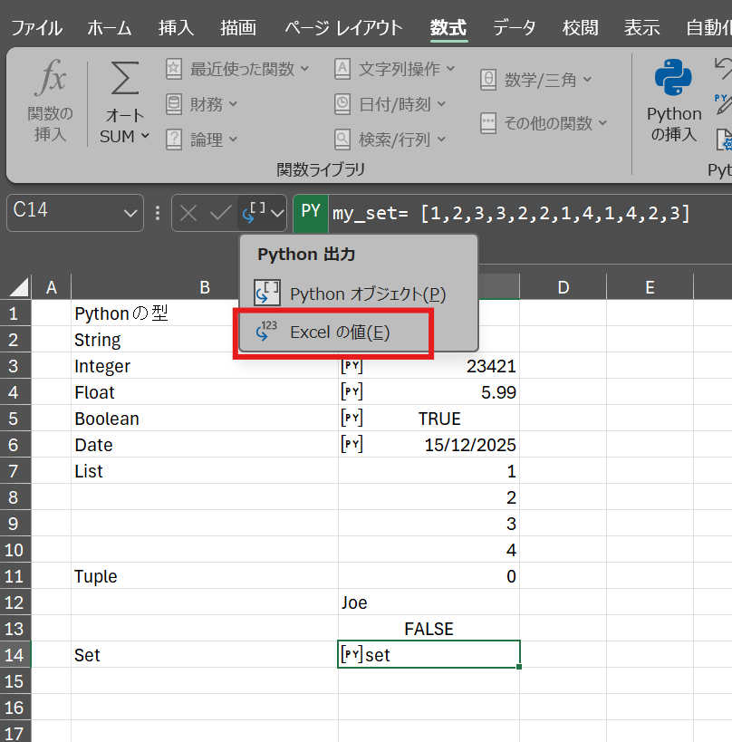
Task: Select the cell containing FALSE
Action: pyautogui.click(x=429, y=629)
